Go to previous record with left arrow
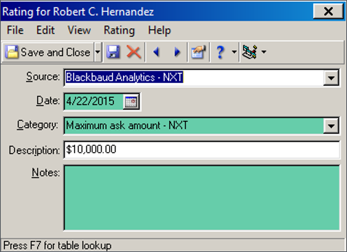The image size is (347, 252). click(157, 52)
